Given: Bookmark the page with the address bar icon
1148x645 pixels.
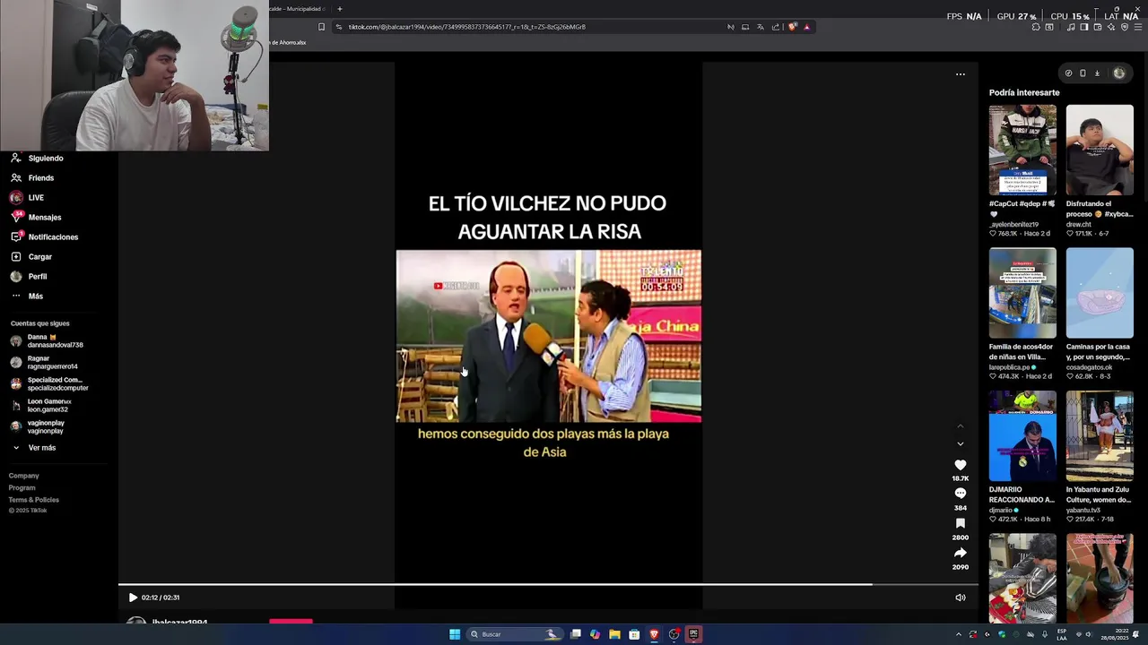Looking at the screenshot, I should [321, 27].
